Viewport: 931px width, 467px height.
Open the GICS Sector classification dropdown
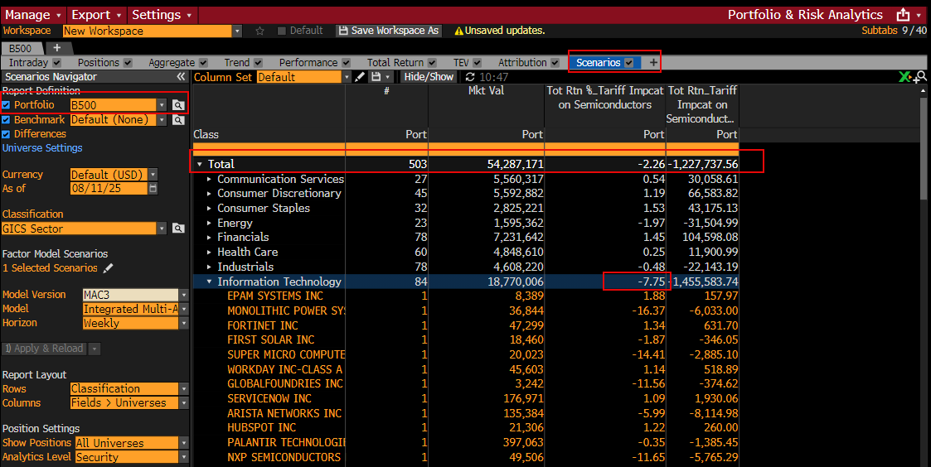tap(183, 229)
